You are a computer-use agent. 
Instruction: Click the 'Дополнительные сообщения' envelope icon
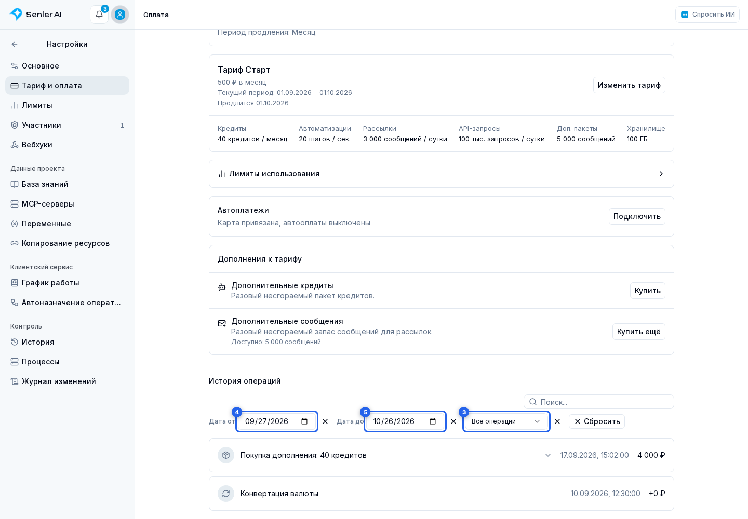[222, 323]
